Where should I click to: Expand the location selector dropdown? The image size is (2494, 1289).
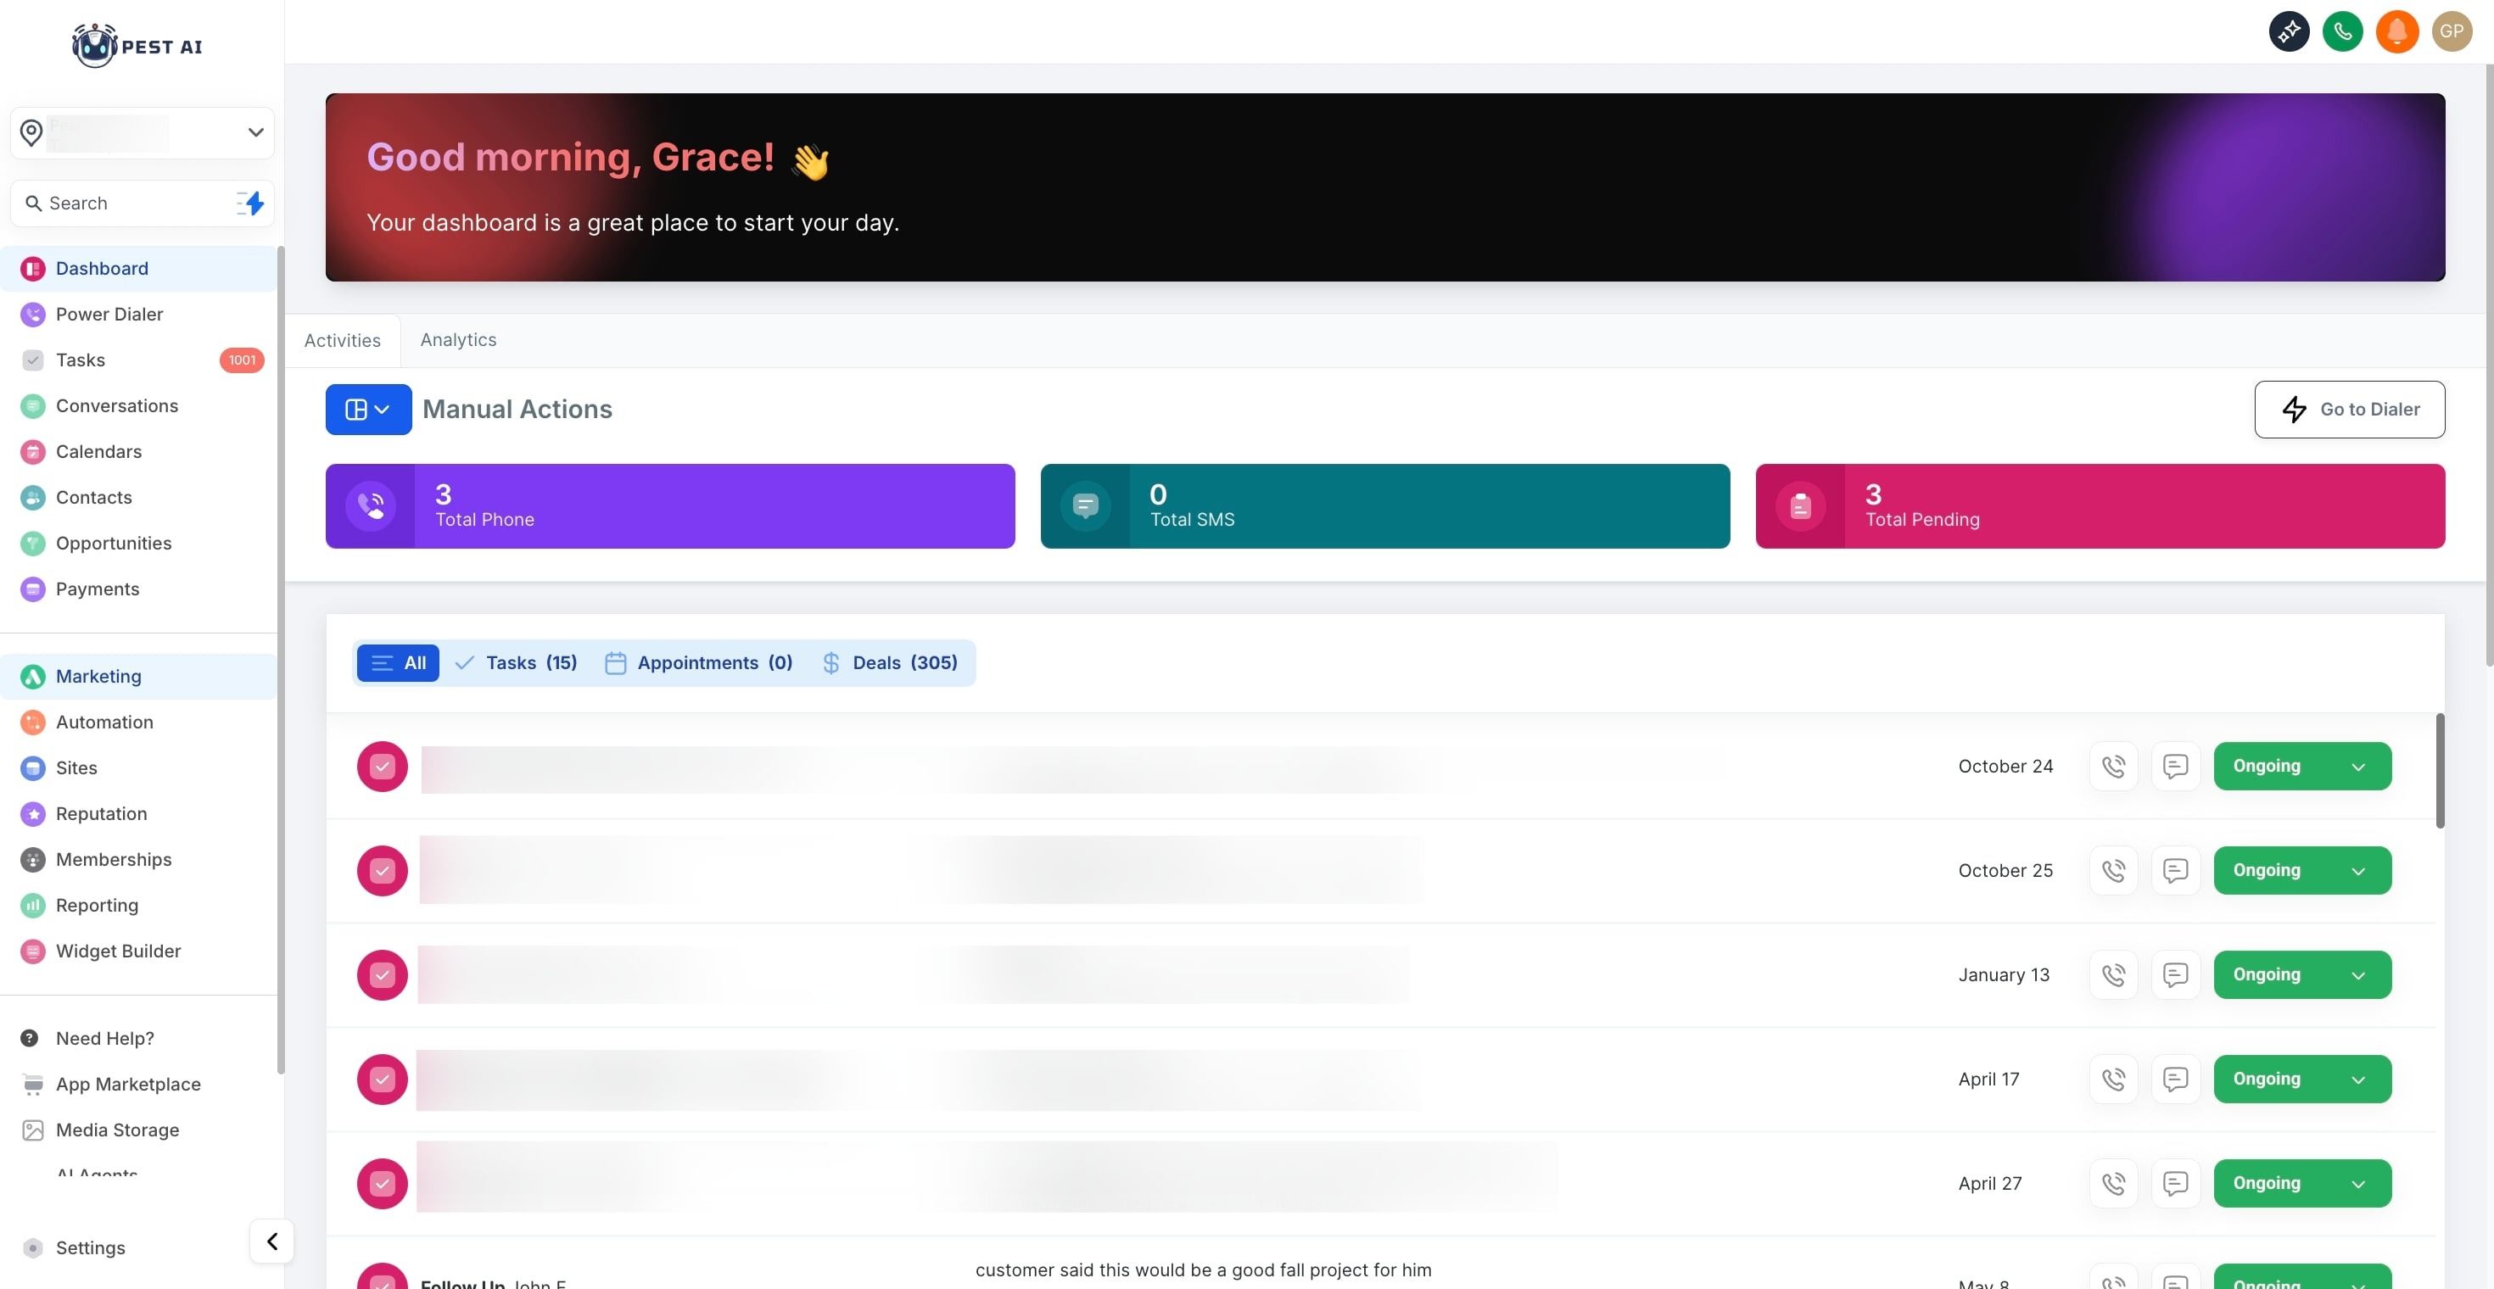pyautogui.click(x=143, y=132)
